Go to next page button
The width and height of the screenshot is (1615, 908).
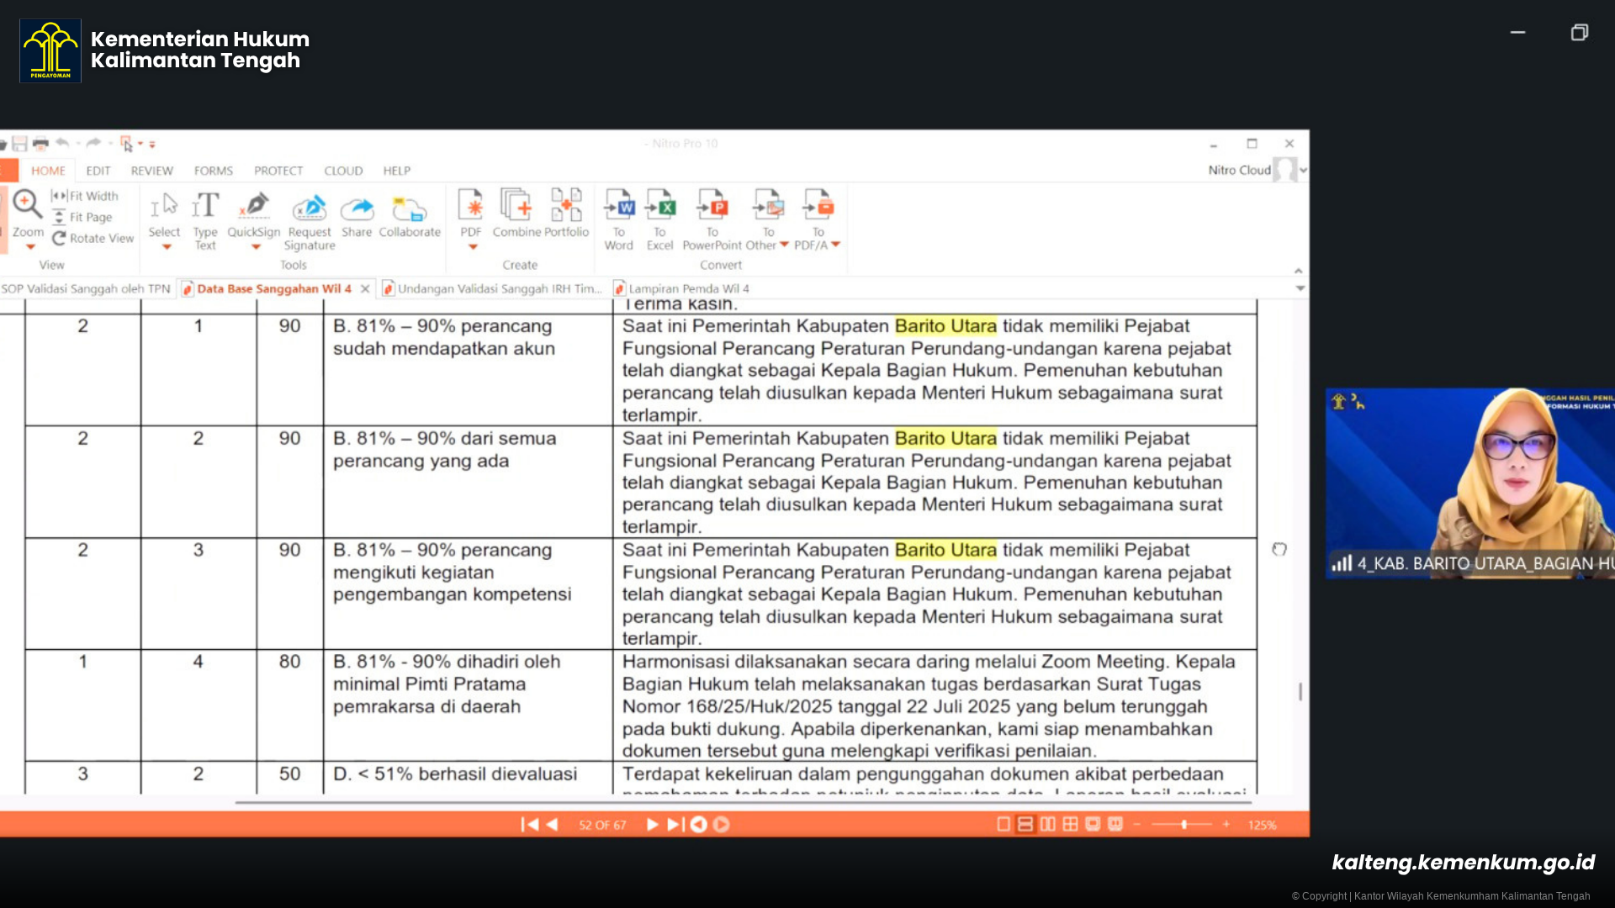(652, 825)
